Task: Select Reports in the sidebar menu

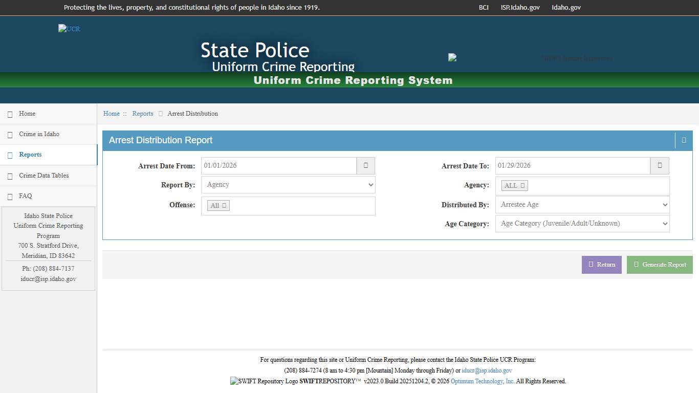Action: click(x=30, y=155)
